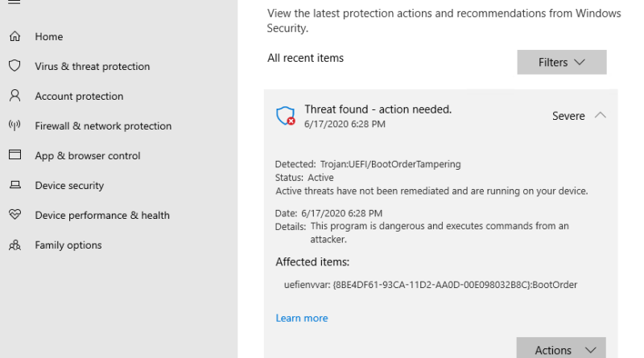The image size is (644, 358).
Task: Click the Firewall & network antenna icon
Action: coord(14,126)
